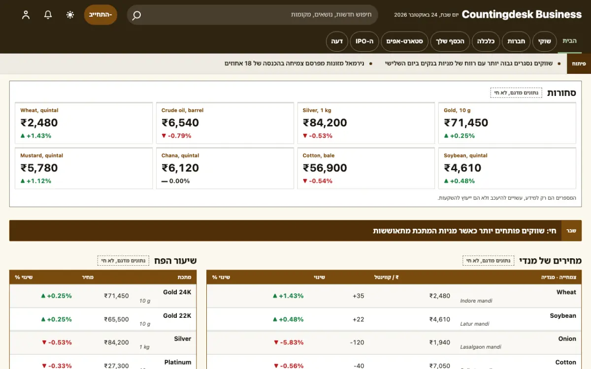
Task: Toggle light/dark theme sun icon
Action: 70,15
